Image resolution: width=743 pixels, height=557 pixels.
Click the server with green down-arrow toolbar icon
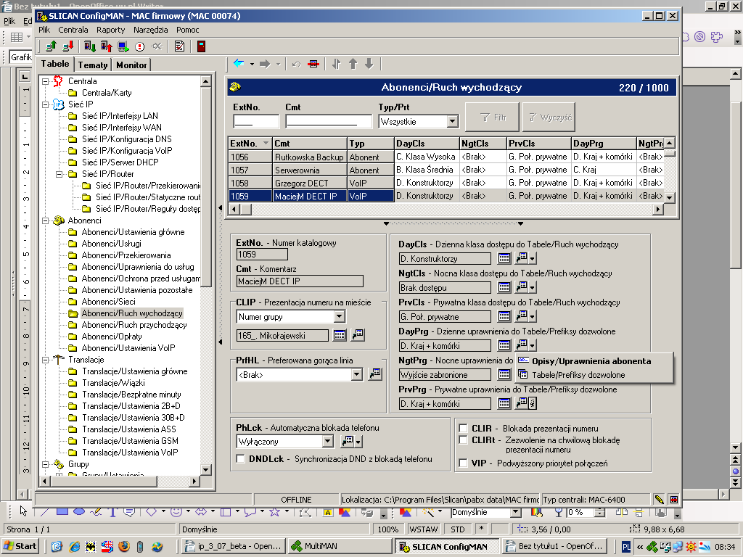point(89,46)
